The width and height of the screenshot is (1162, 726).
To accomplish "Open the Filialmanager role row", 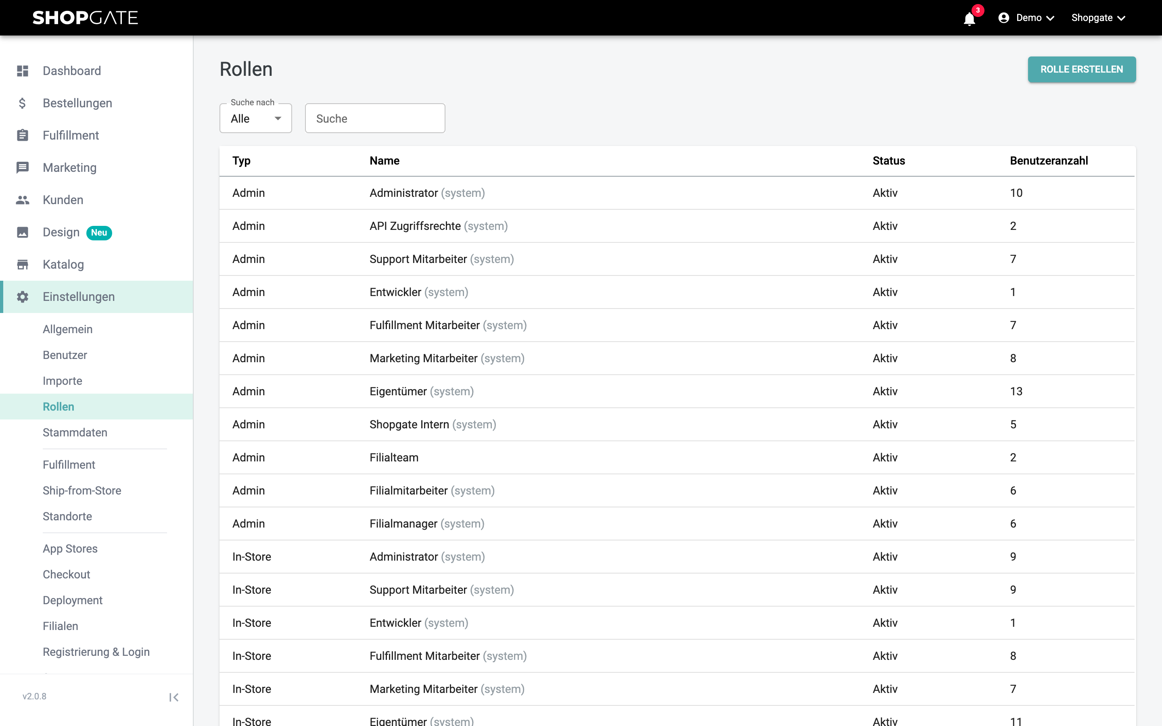I will [x=677, y=524].
